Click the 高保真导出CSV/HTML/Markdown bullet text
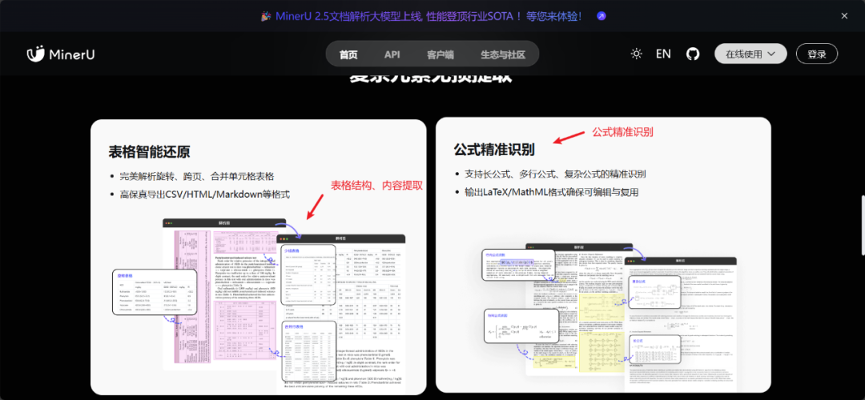Screen dimensions: 865x400 point(205,194)
